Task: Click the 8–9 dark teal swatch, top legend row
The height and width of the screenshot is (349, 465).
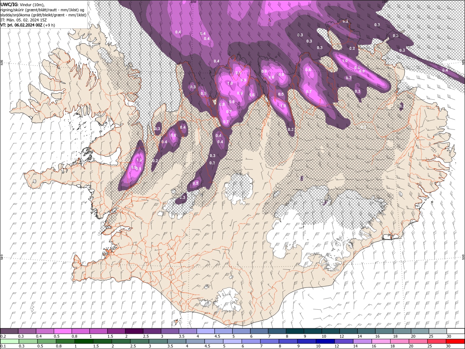Action: click(295, 331)
